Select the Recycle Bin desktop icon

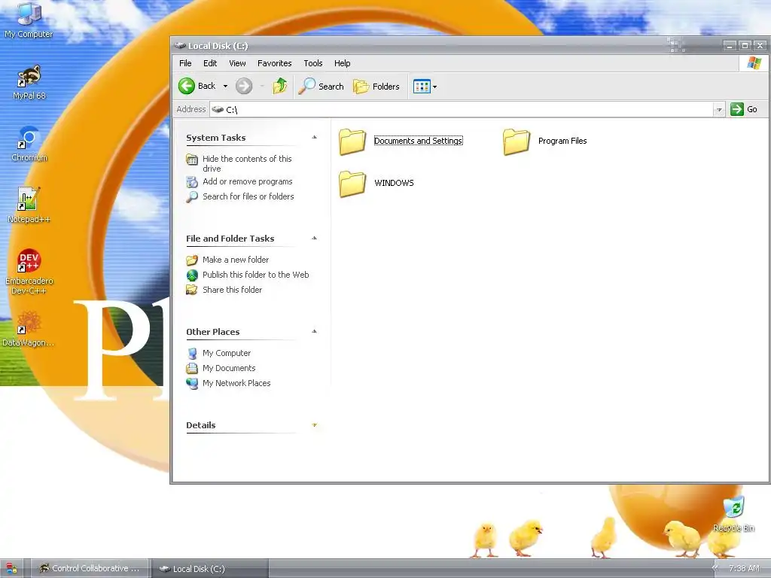[x=733, y=513]
